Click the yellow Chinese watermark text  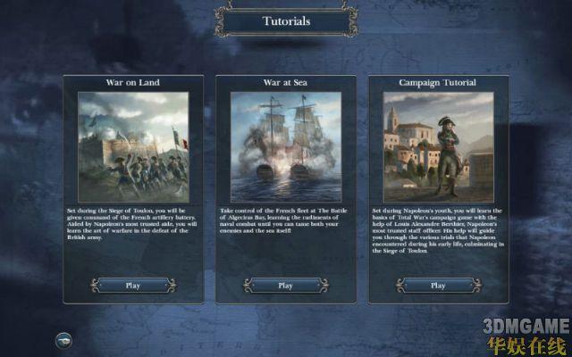pos(527,346)
